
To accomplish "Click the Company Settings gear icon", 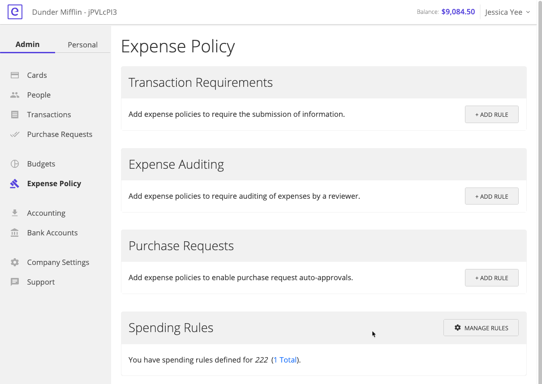I will [16, 262].
